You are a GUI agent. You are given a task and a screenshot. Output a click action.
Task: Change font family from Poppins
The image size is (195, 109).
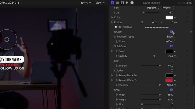pos(153,8)
